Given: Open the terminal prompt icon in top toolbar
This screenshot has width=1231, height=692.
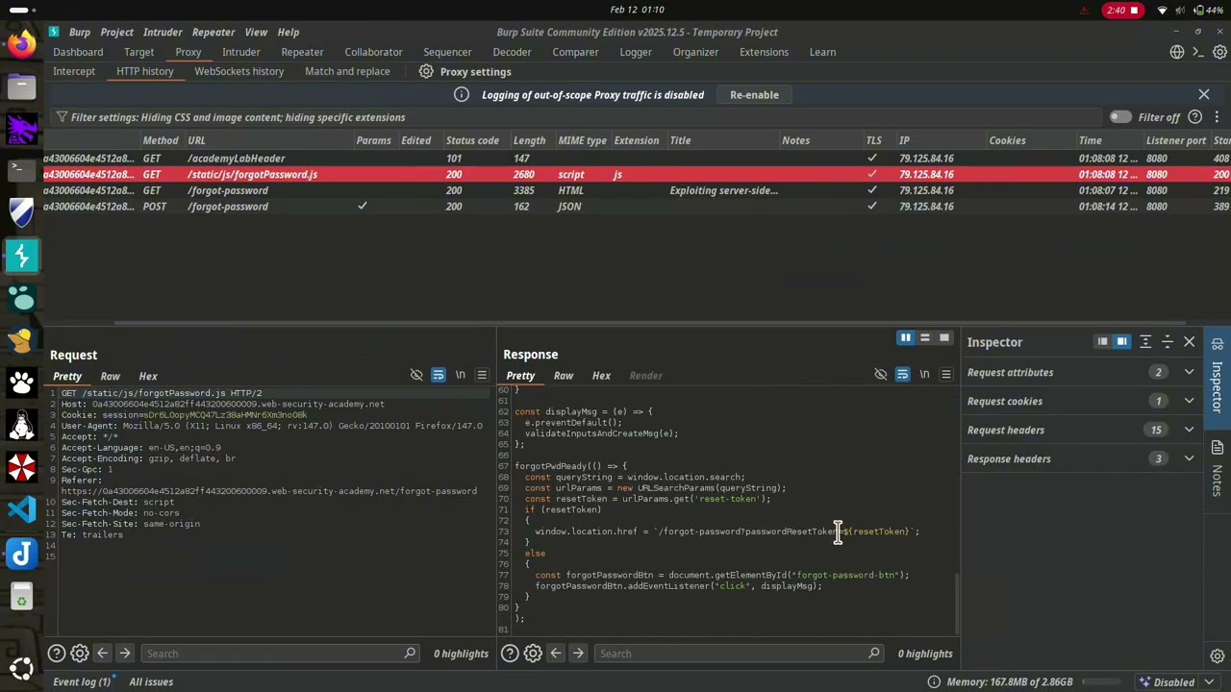Looking at the screenshot, I should [x=1198, y=52].
